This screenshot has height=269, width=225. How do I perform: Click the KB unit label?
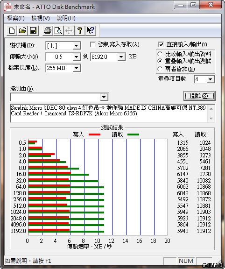click(x=133, y=57)
